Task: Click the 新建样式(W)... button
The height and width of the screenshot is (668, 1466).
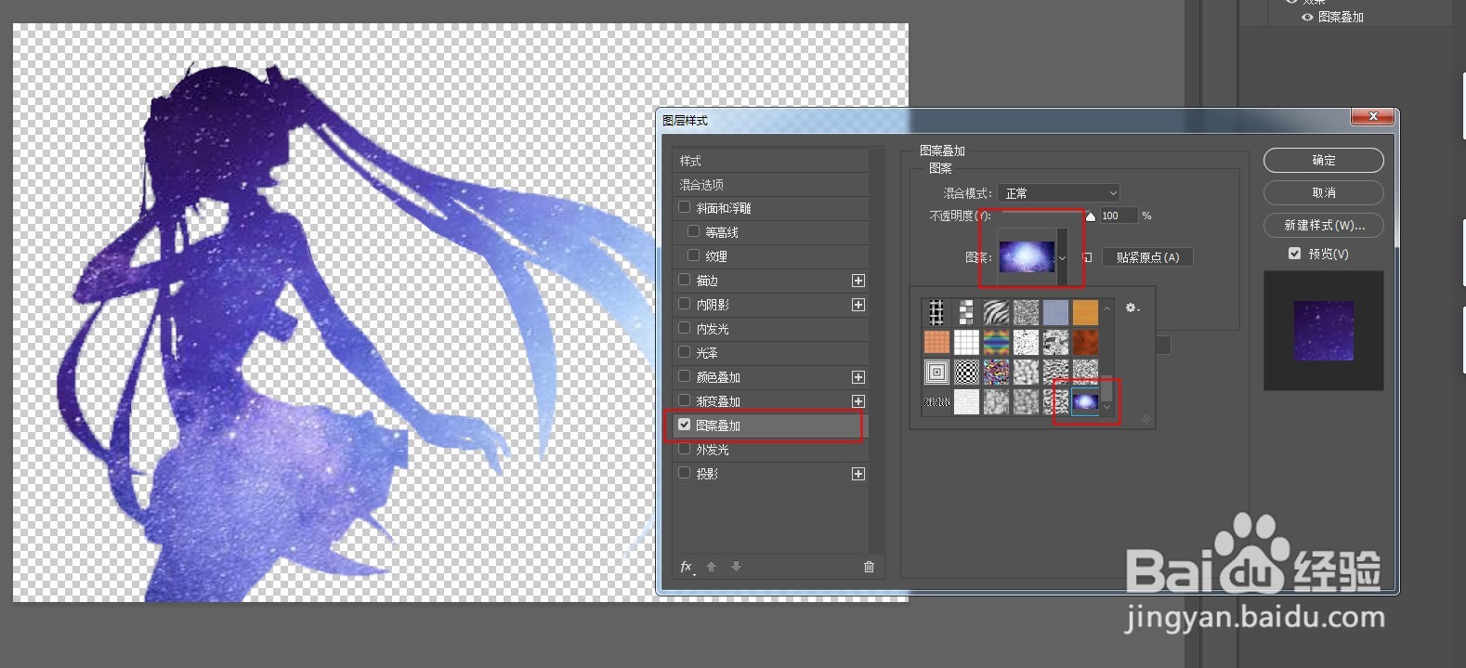Action: pyautogui.click(x=1324, y=225)
